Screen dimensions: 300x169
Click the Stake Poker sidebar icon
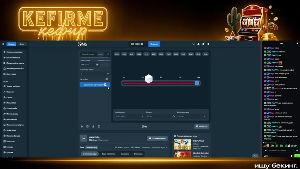tap(5, 130)
